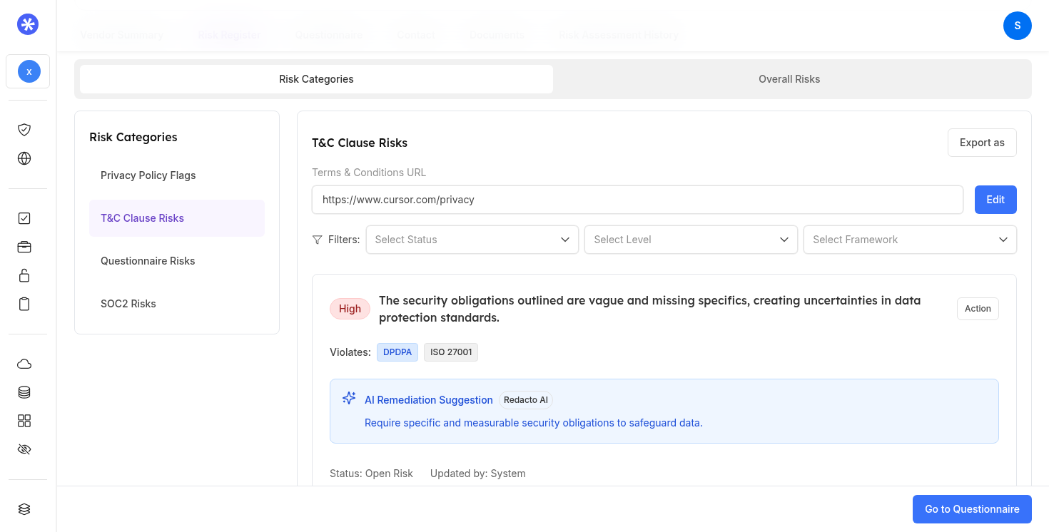Click the crossed-out eye sidebar icon
The height and width of the screenshot is (532, 1049).
click(24, 449)
